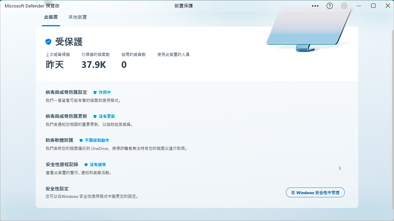This screenshot has width=394, height=221.
Task: Click the shield icon next to 沒有更新
Action: point(95,116)
